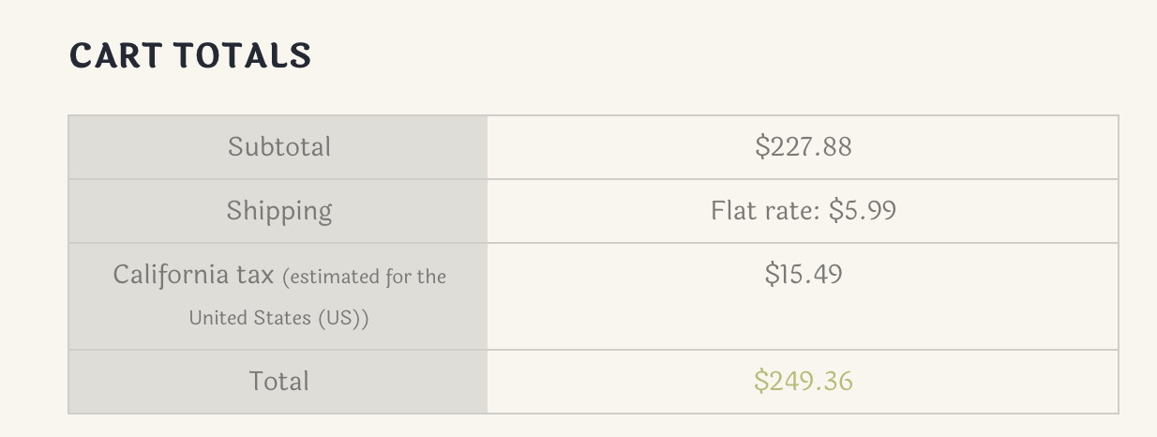Click the word tax after California
Viewport: 1157px width, 437px height.
255,276
